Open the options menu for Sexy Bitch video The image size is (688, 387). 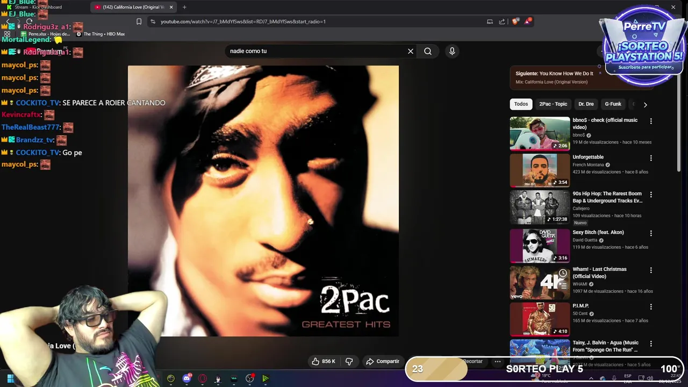pos(651,233)
